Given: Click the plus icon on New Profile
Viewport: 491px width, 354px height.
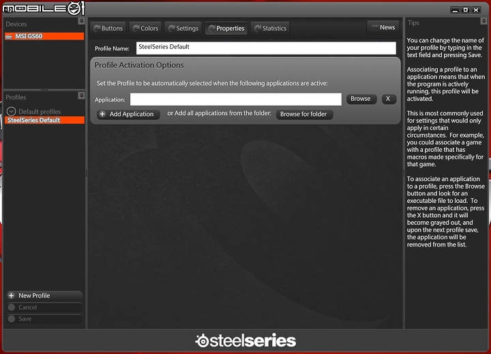Looking at the screenshot, I should tap(12, 295).
